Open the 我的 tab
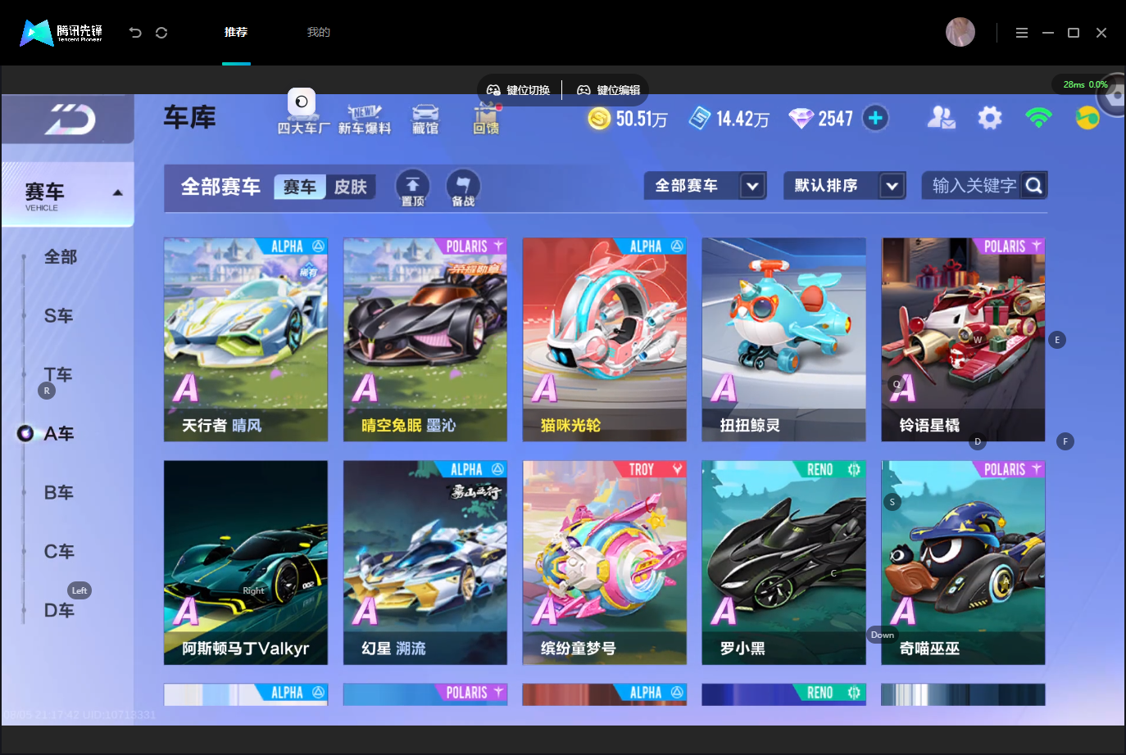This screenshot has height=755, width=1126. click(318, 32)
